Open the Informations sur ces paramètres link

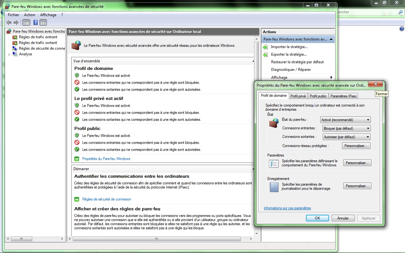click(x=287, y=208)
